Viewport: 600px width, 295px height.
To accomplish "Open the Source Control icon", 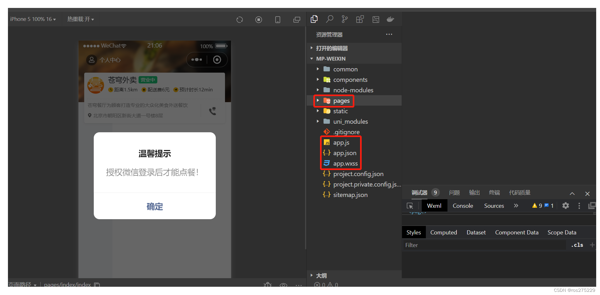I will [x=344, y=19].
